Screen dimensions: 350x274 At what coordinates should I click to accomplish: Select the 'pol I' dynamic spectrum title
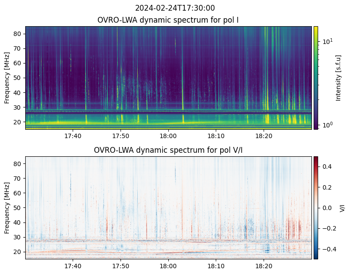(168, 20)
